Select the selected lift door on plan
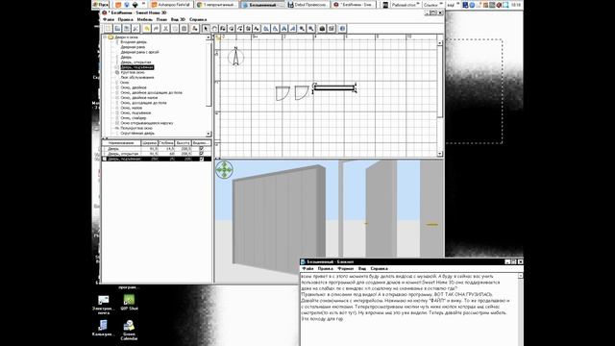The height and width of the screenshot is (346, 615). click(x=334, y=87)
